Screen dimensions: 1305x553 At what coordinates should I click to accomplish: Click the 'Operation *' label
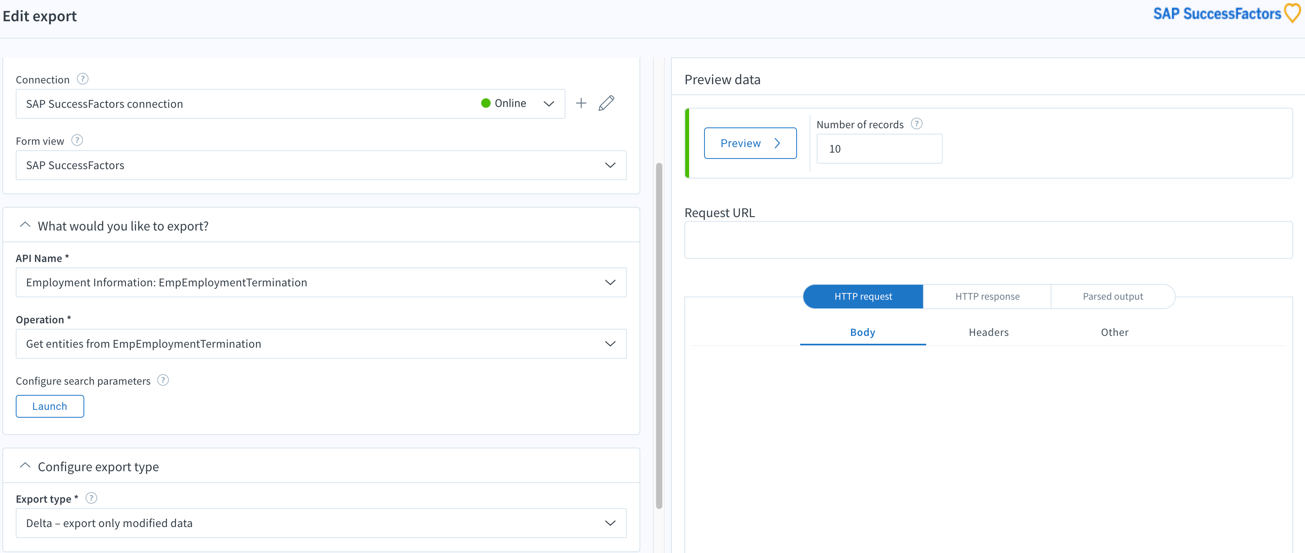(x=43, y=319)
